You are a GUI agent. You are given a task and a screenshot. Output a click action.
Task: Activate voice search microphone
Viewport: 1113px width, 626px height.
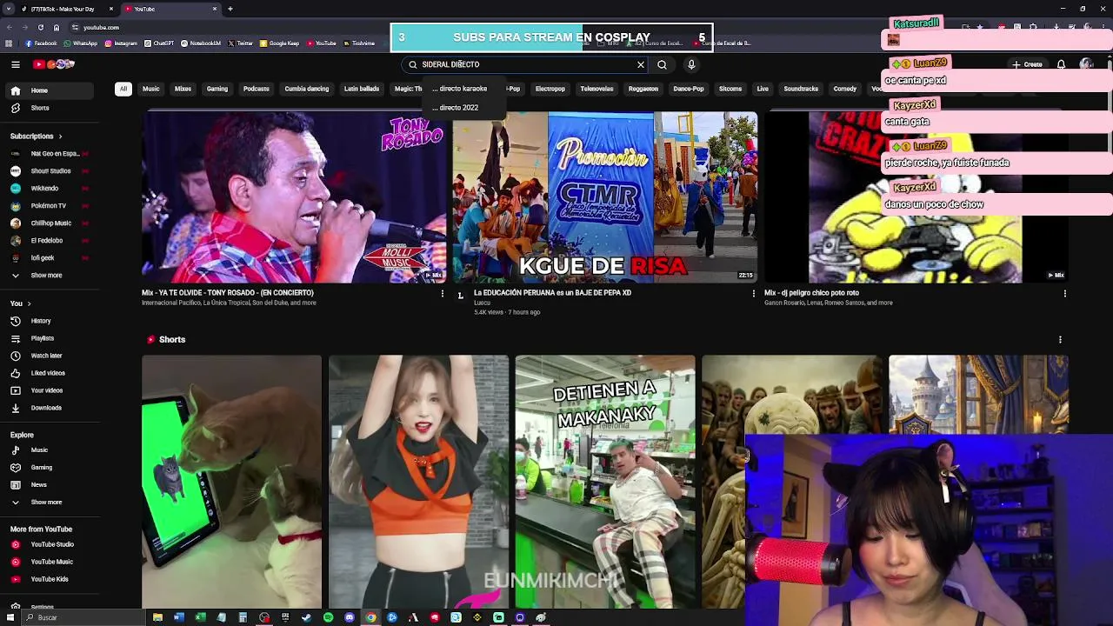[691, 64]
